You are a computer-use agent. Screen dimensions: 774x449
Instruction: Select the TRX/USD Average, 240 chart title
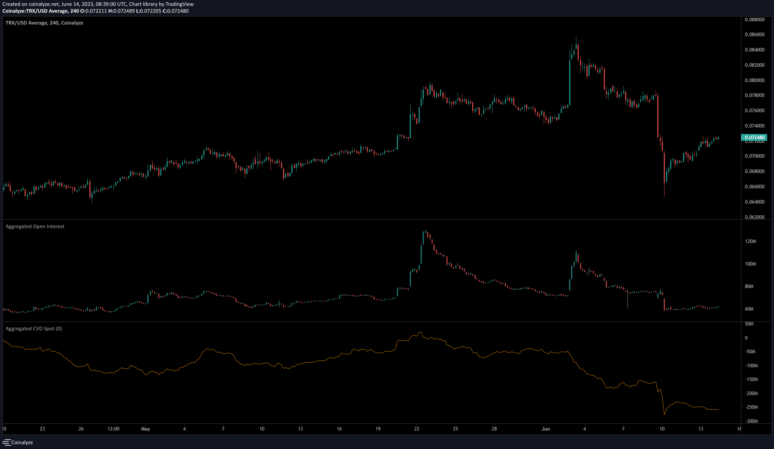pos(44,23)
